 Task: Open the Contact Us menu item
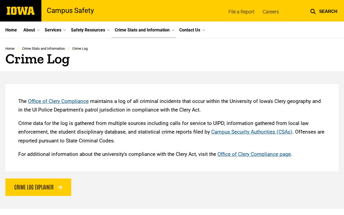(190, 30)
